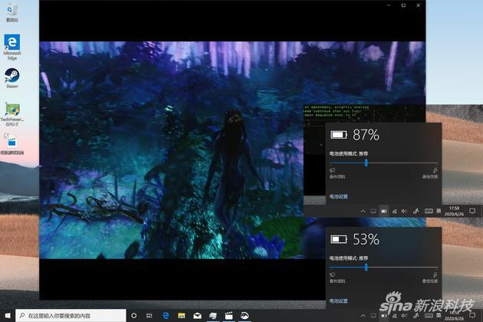Click the 53% battery percentage text
Screen dimensions: 483x322
pos(366,239)
